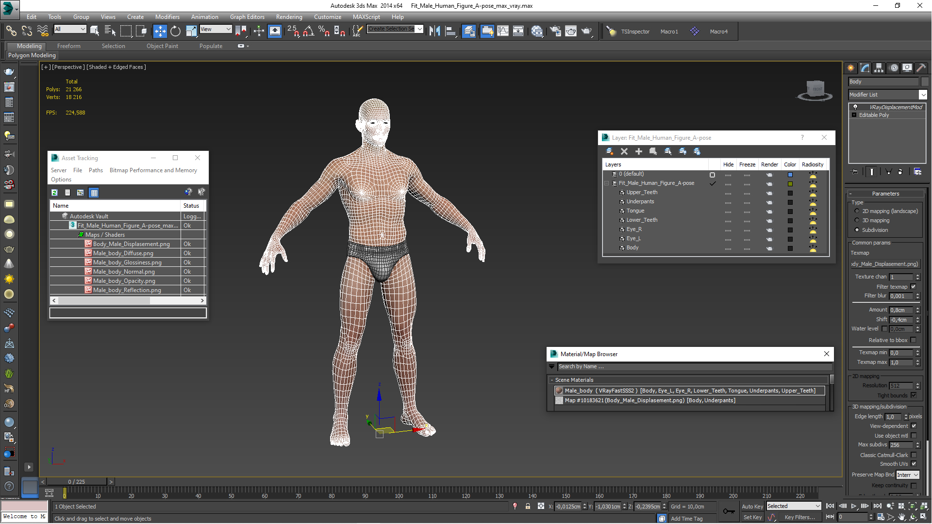Open the Rendering menu
The image size is (932, 524).
pos(289,17)
